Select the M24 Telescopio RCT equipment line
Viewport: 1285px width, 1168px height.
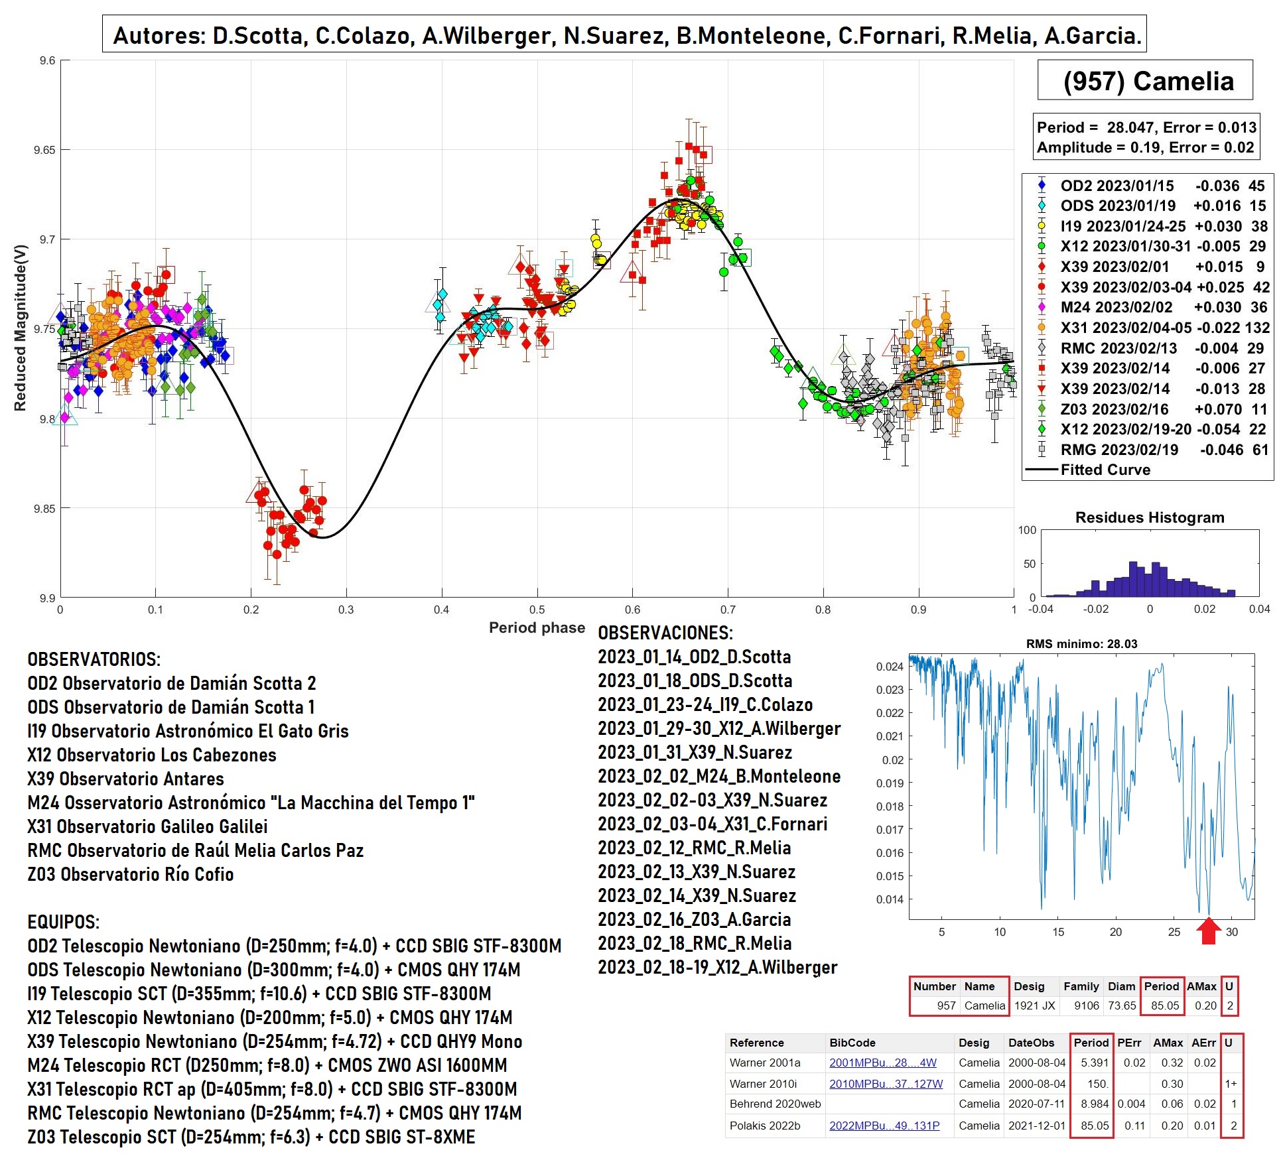click(x=267, y=1065)
